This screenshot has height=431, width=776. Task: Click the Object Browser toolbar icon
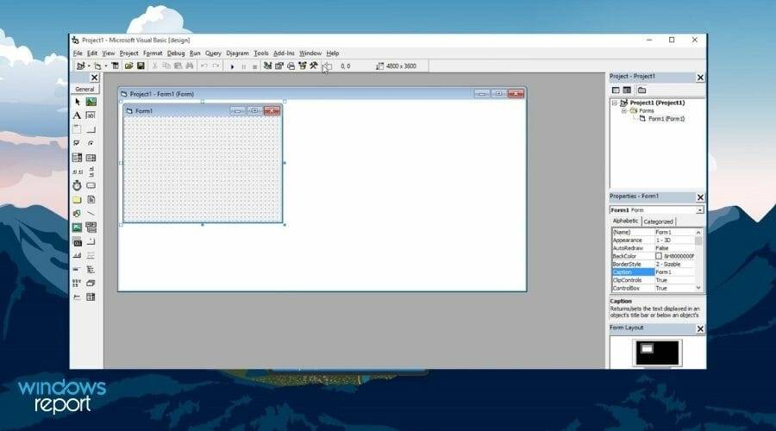[303, 66]
